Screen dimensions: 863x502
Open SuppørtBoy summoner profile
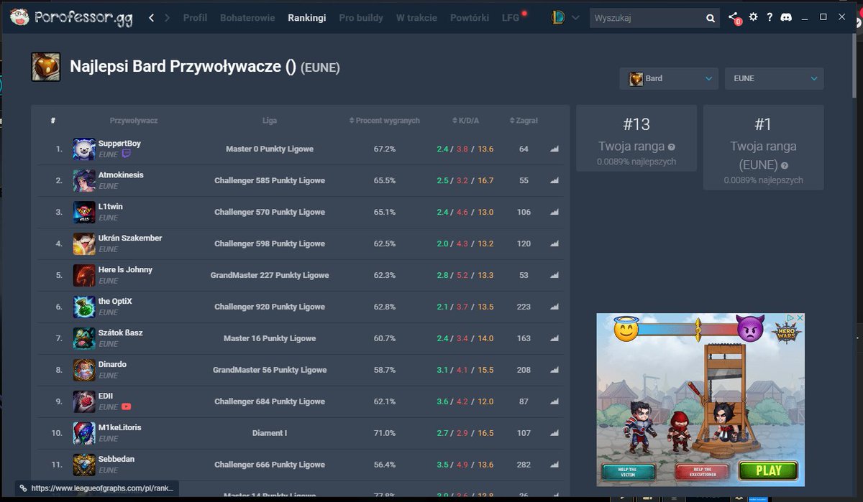tap(119, 144)
